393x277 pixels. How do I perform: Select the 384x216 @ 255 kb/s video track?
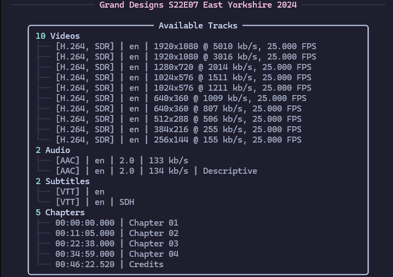click(178, 129)
